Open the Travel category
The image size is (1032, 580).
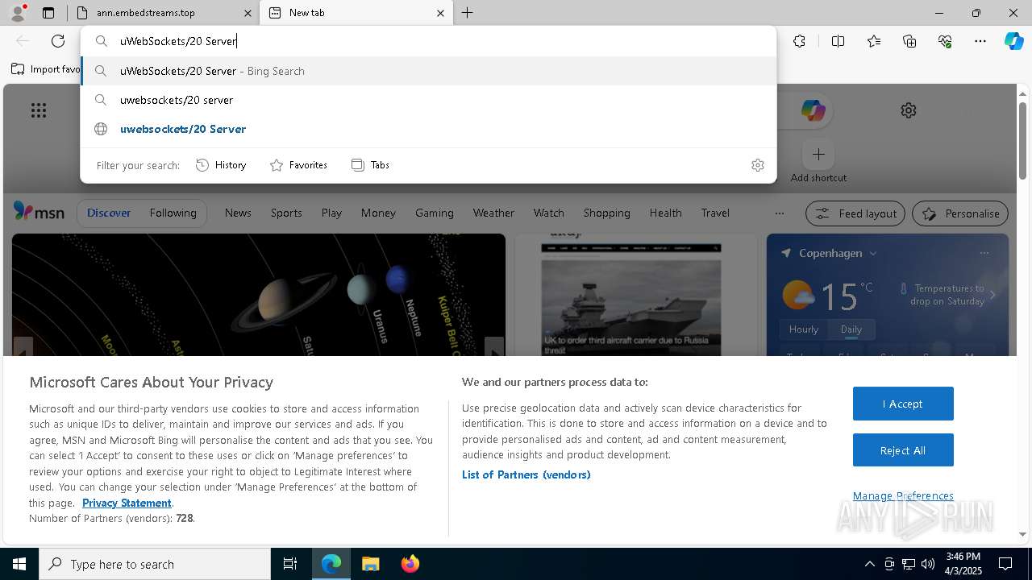715,213
